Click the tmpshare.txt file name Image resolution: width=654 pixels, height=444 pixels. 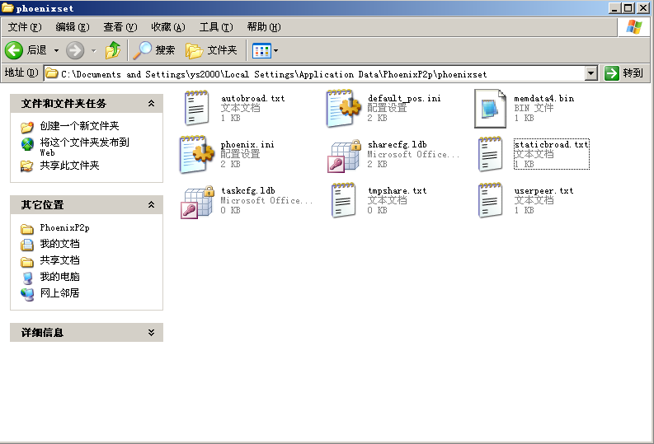(397, 191)
